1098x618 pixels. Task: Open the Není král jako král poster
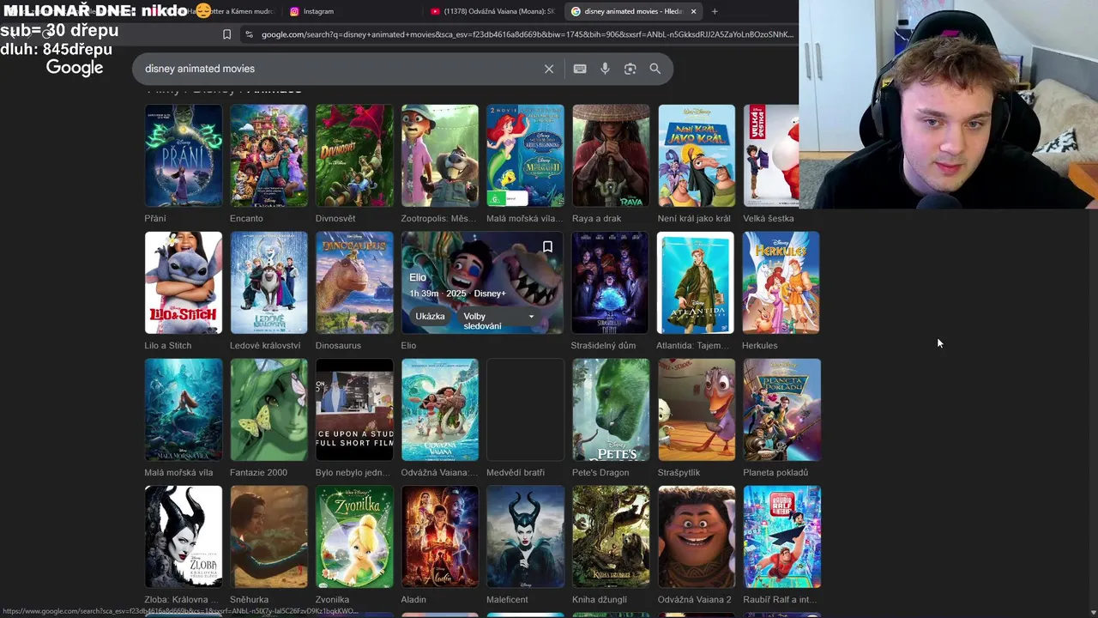(697, 155)
